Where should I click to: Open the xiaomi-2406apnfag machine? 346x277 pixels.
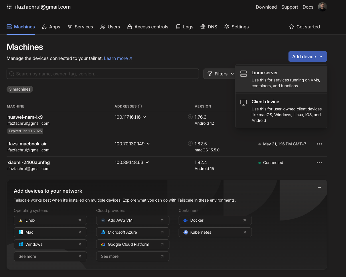[x=29, y=162]
